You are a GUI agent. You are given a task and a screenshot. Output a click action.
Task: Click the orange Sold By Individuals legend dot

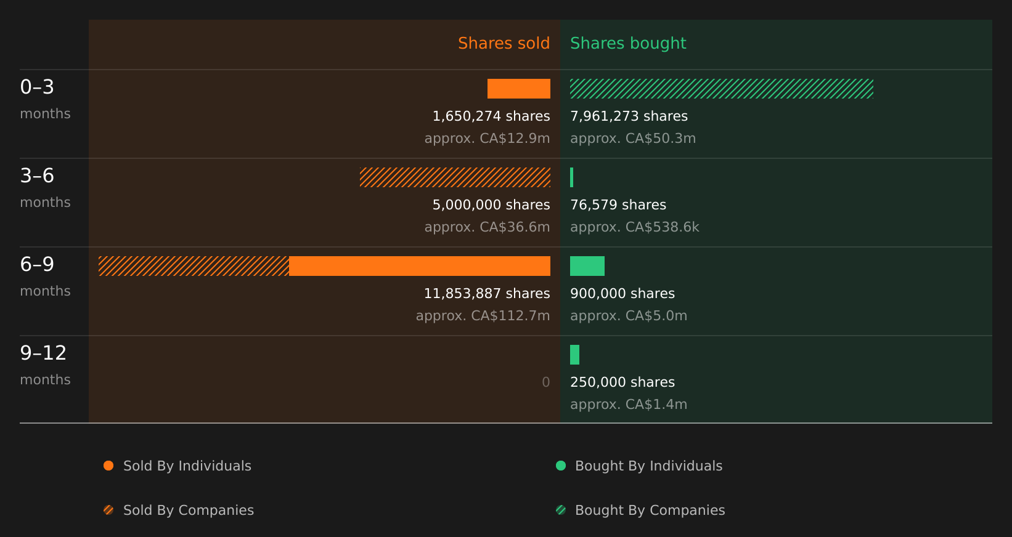pyautogui.click(x=108, y=466)
